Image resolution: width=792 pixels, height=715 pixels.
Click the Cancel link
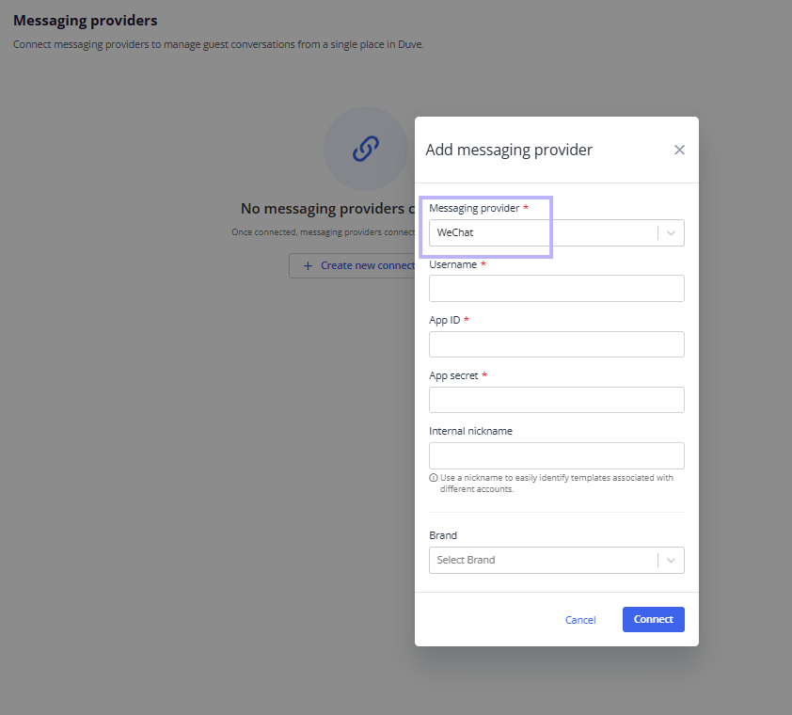[580, 620]
